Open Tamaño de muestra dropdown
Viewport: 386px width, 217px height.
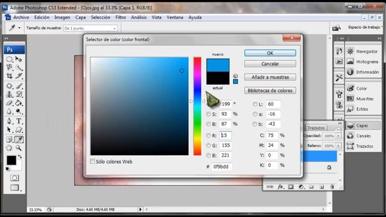click(x=90, y=28)
